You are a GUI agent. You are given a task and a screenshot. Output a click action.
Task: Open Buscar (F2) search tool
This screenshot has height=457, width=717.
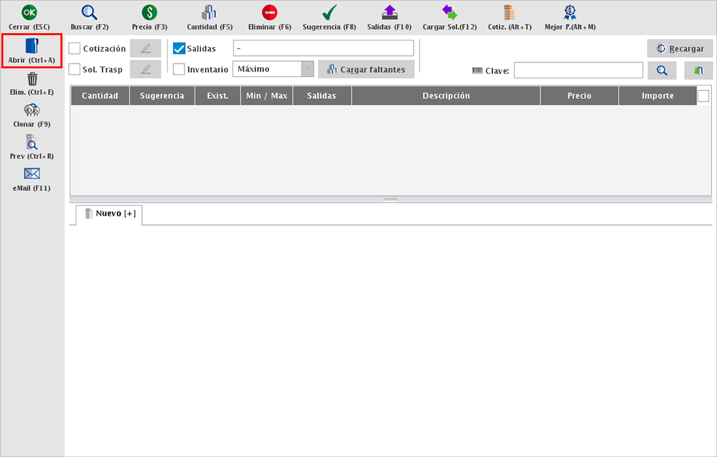pyautogui.click(x=89, y=13)
